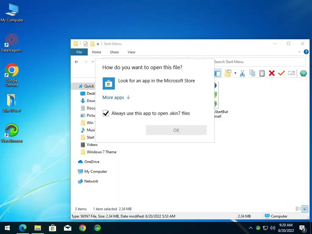Select the Start folder in navigation pane
The width and height of the screenshot is (312, 234).
pyautogui.click(x=87, y=137)
